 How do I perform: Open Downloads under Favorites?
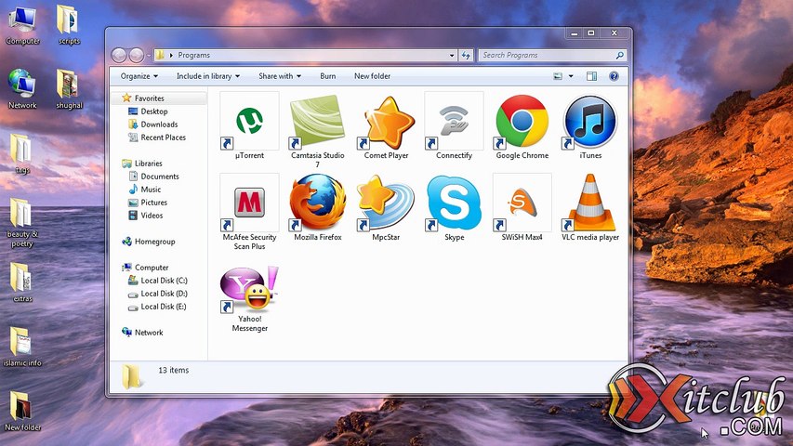point(159,125)
